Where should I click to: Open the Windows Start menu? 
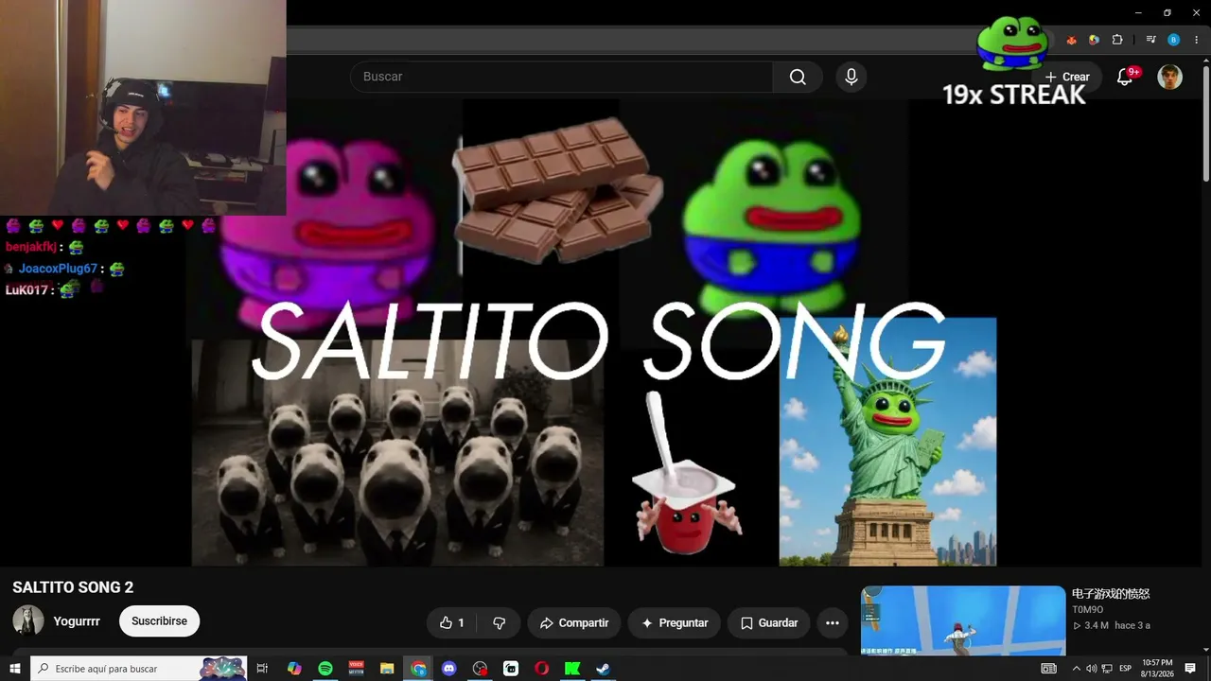(x=14, y=669)
